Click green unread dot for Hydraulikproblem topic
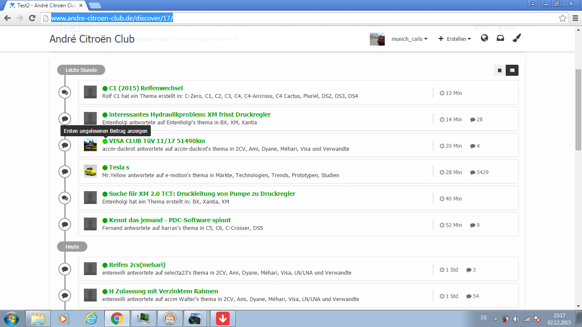 click(105, 115)
